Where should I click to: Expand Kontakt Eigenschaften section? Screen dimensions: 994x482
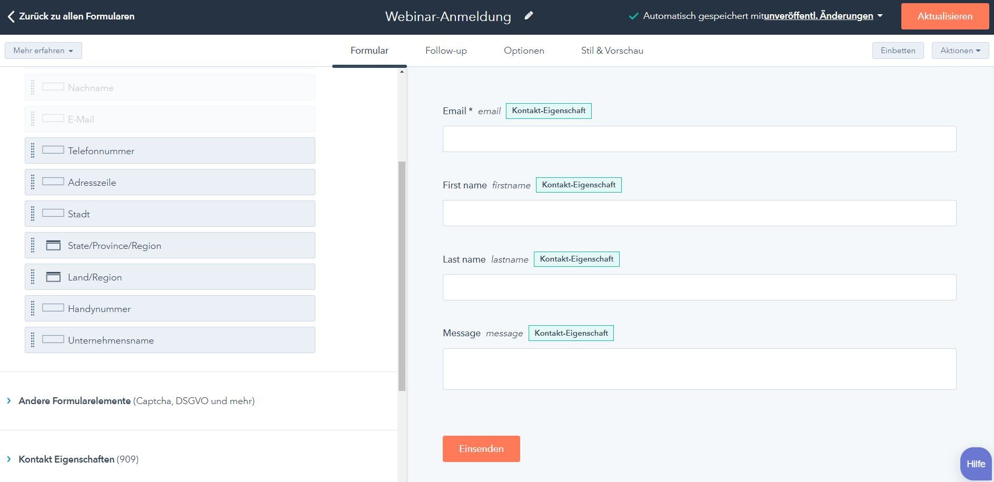[x=9, y=459]
